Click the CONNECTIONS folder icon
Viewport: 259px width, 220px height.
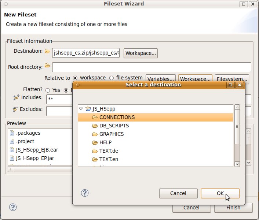(95, 117)
